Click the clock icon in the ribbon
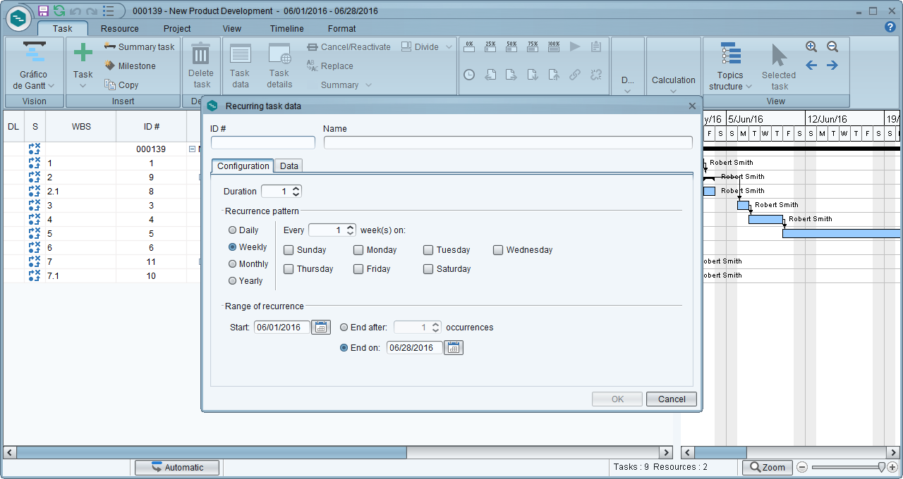903x479 pixels. pos(469,74)
